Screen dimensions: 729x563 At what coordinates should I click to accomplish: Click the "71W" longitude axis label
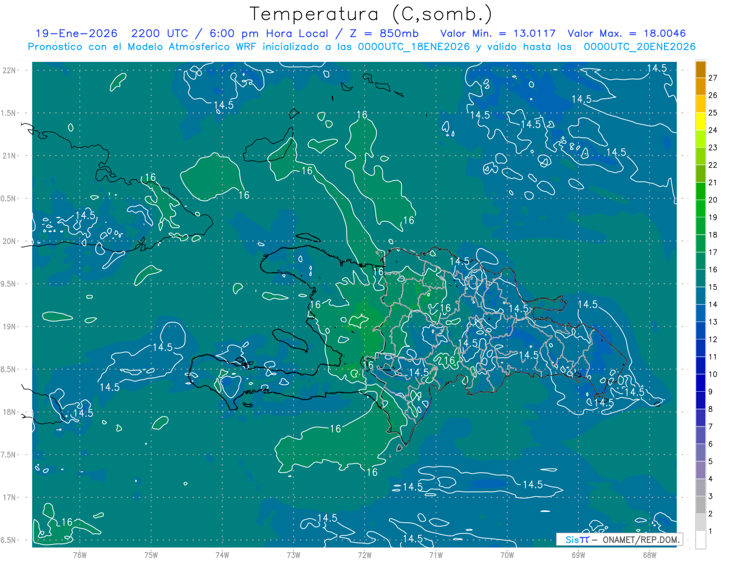point(436,554)
